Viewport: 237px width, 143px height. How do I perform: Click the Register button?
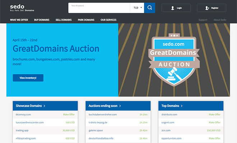pyautogui.click(x=212, y=8)
